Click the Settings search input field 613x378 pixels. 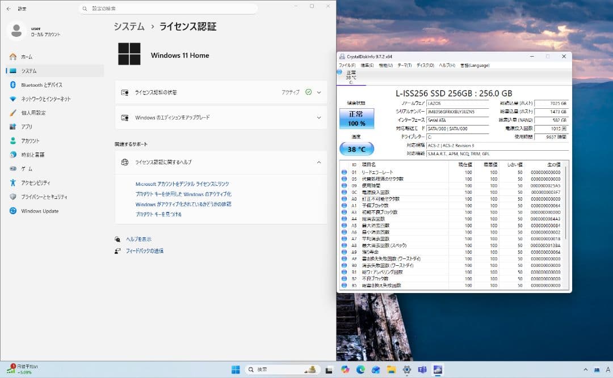(167, 9)
